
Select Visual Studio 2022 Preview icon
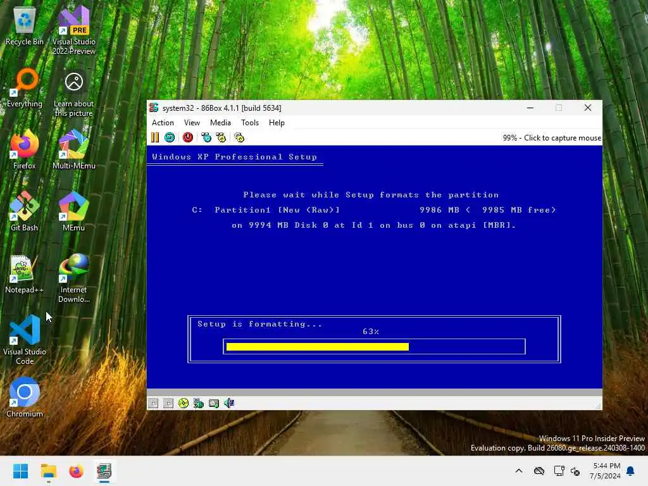74,30
